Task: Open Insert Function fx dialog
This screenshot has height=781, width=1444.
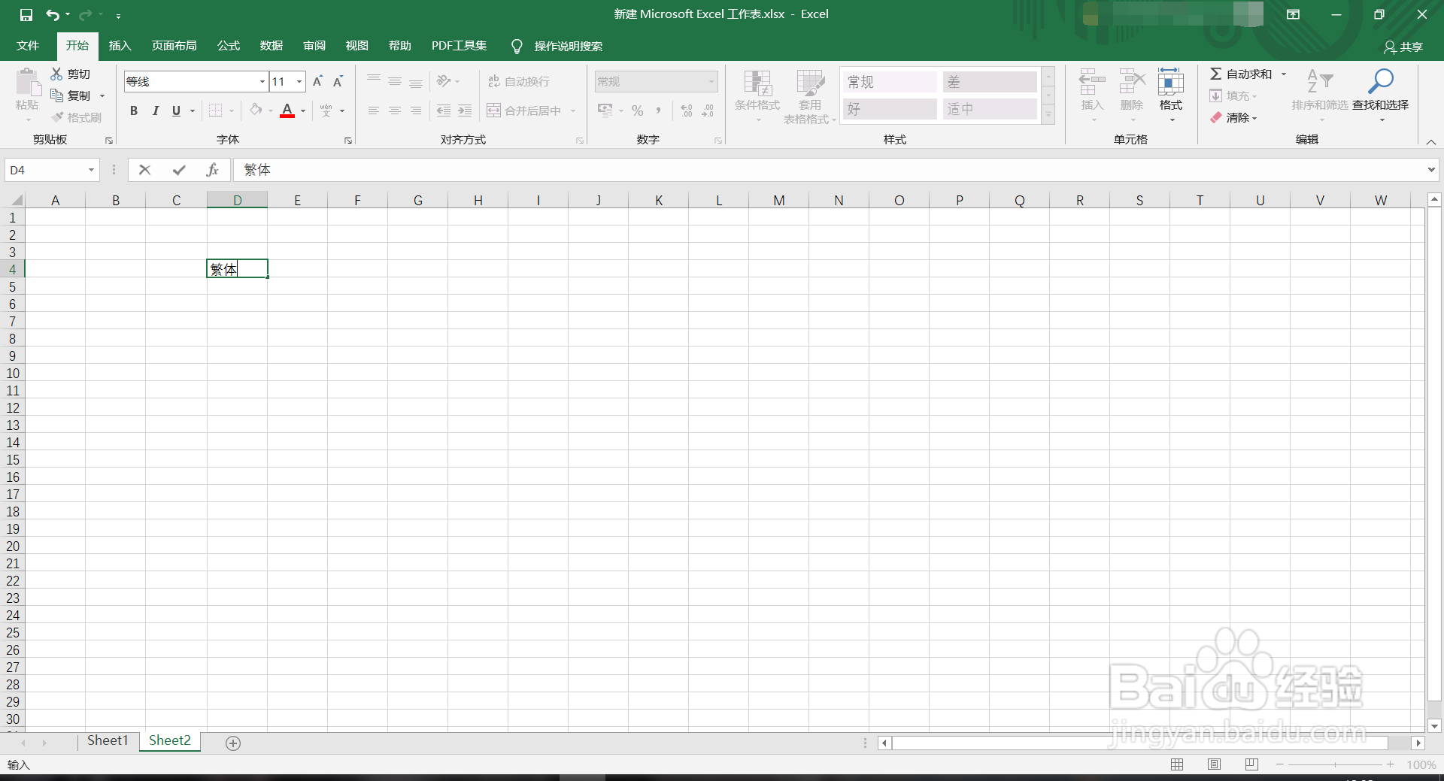Action: (x=212, y=170)
